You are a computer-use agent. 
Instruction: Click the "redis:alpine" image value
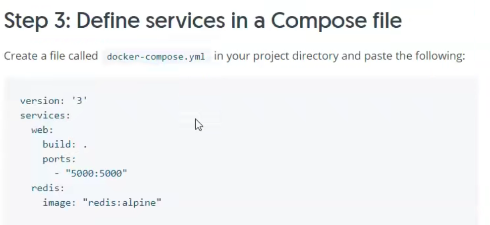click(x=122, y=203)
